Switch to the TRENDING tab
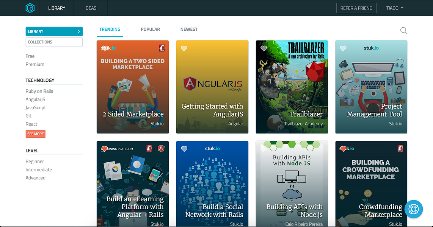 pos(110,29)
